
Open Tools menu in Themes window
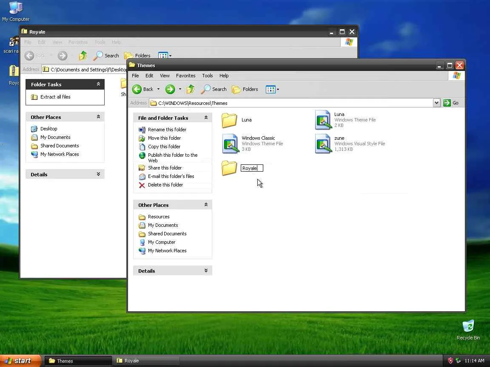[207, 76]
